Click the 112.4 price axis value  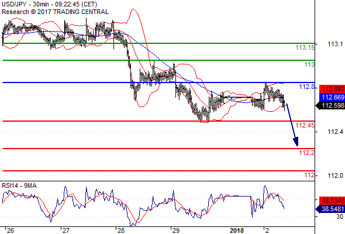pos(335,132)
